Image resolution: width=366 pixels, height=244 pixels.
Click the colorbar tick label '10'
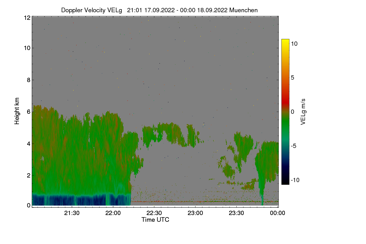[294, 44]
